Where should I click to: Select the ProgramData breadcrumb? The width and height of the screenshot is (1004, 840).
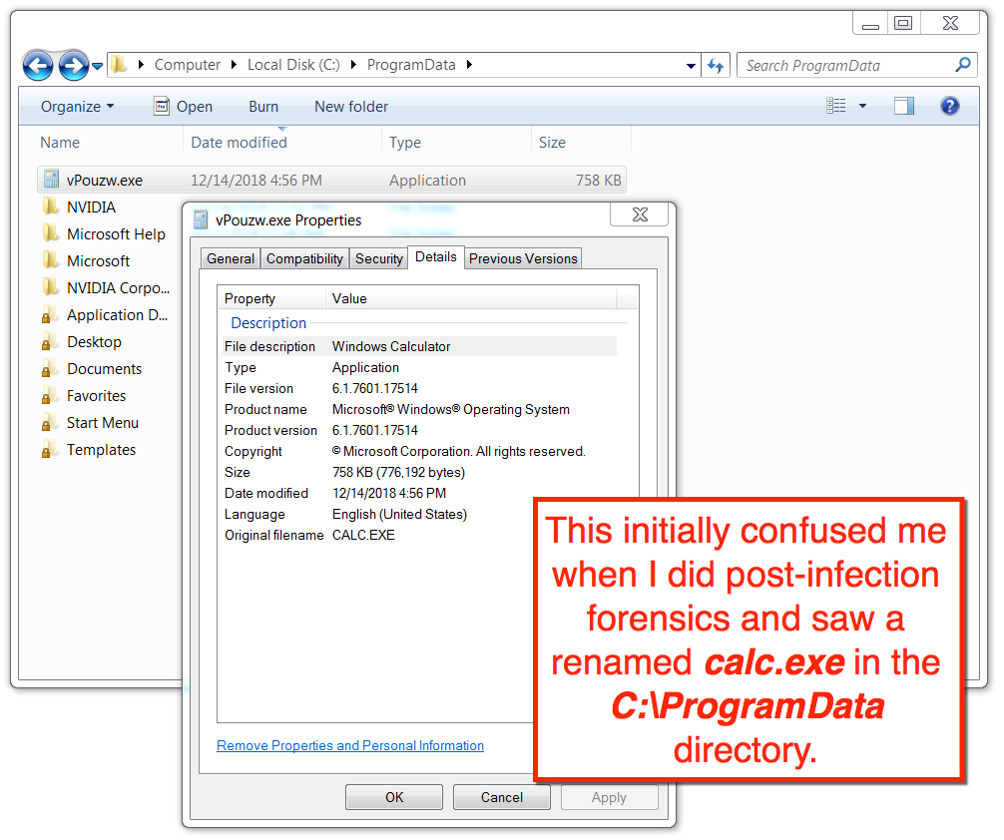coord(411,65)
